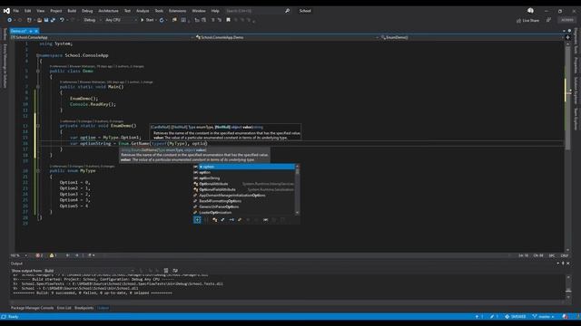Image resolution: width=581 pixels, height=326 pixels.
Task: Open the EnumDemo() member navigation dropdown
Action: [471, 37]
